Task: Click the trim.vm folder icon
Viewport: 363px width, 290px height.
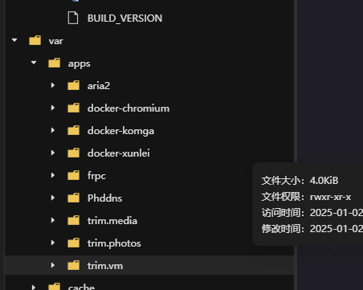Action: pyautogui.click(x=74, y=265)
